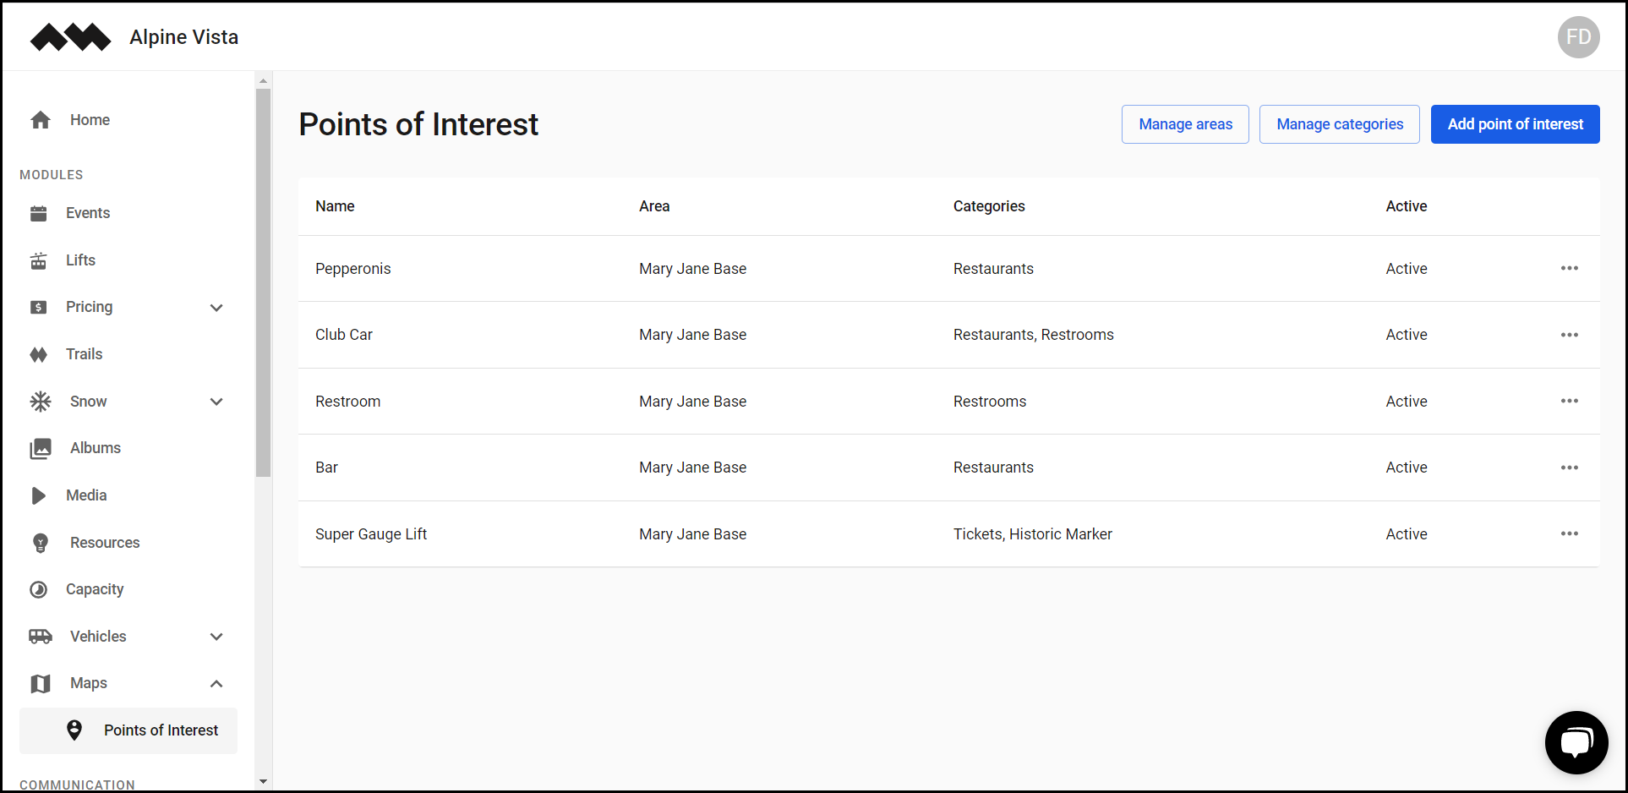The width and height of the screenshot is (1628, 793).
Task: Click 'Tickets, Historic Marker' categories cell
Action: point(1033,534)
